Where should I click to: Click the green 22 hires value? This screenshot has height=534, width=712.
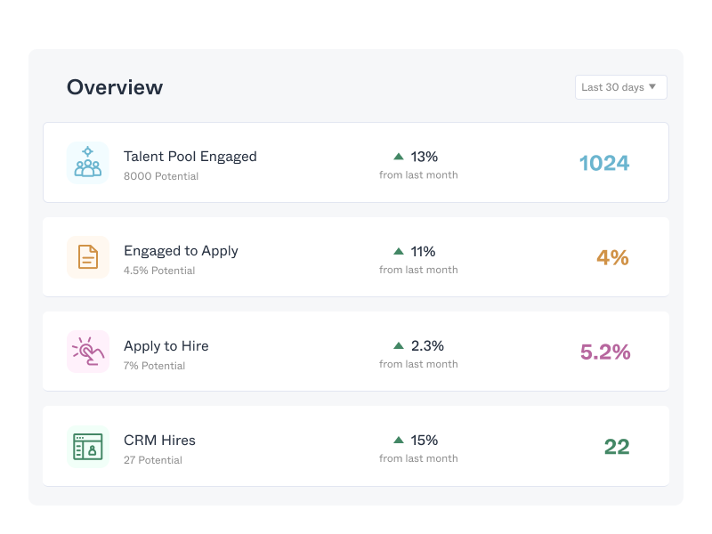coord(616,446)
